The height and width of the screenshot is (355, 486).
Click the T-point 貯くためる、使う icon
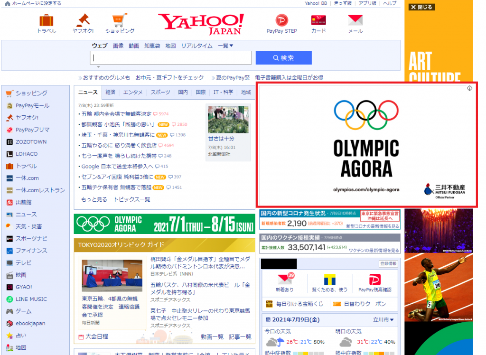pyautogui.click(x=329, y=280)
